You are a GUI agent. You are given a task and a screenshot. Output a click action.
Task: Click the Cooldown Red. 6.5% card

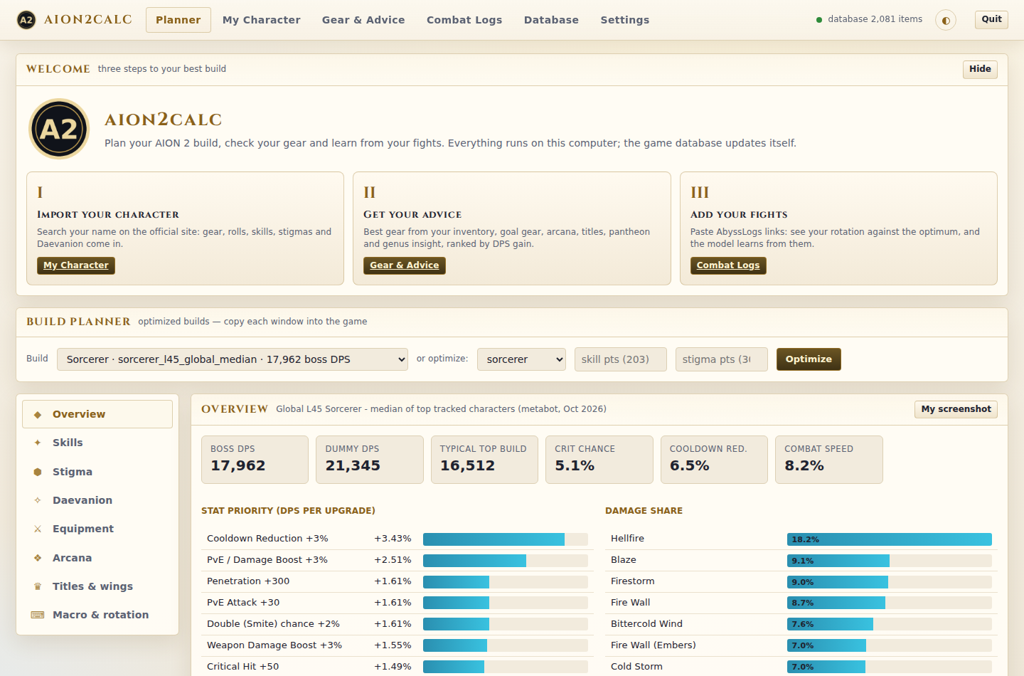point(714,460)
